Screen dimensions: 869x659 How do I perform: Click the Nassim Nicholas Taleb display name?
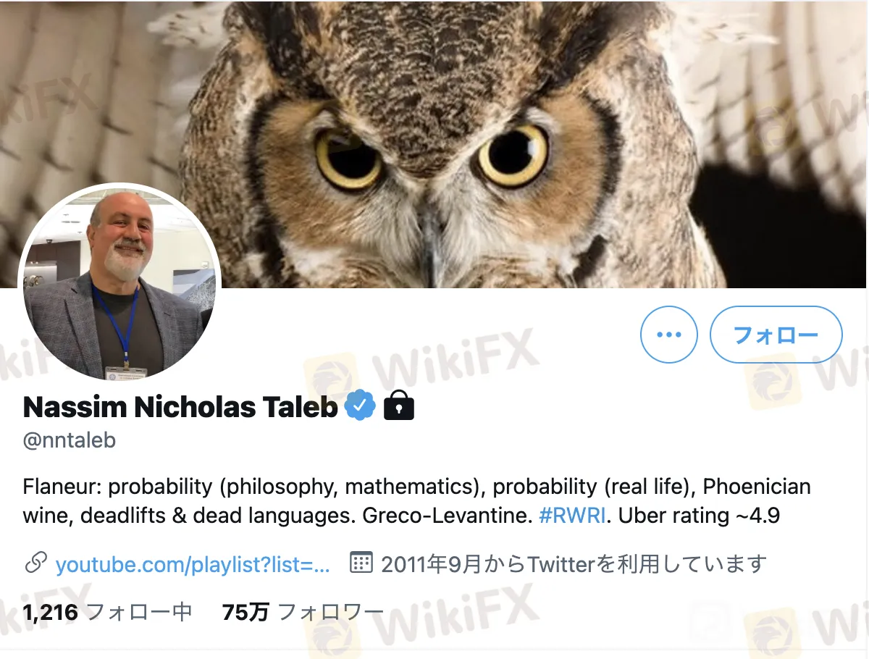pos(180,407)
